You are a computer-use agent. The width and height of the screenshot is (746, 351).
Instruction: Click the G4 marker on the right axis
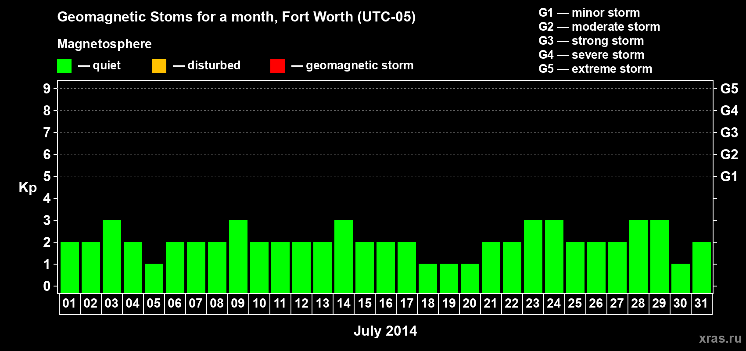coord(729,111)
